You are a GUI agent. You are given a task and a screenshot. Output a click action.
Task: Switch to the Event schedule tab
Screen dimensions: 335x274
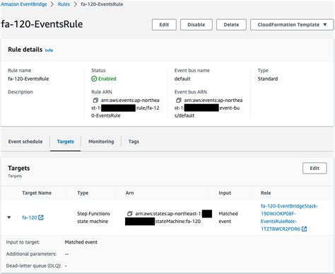click(x=25, y=142)
